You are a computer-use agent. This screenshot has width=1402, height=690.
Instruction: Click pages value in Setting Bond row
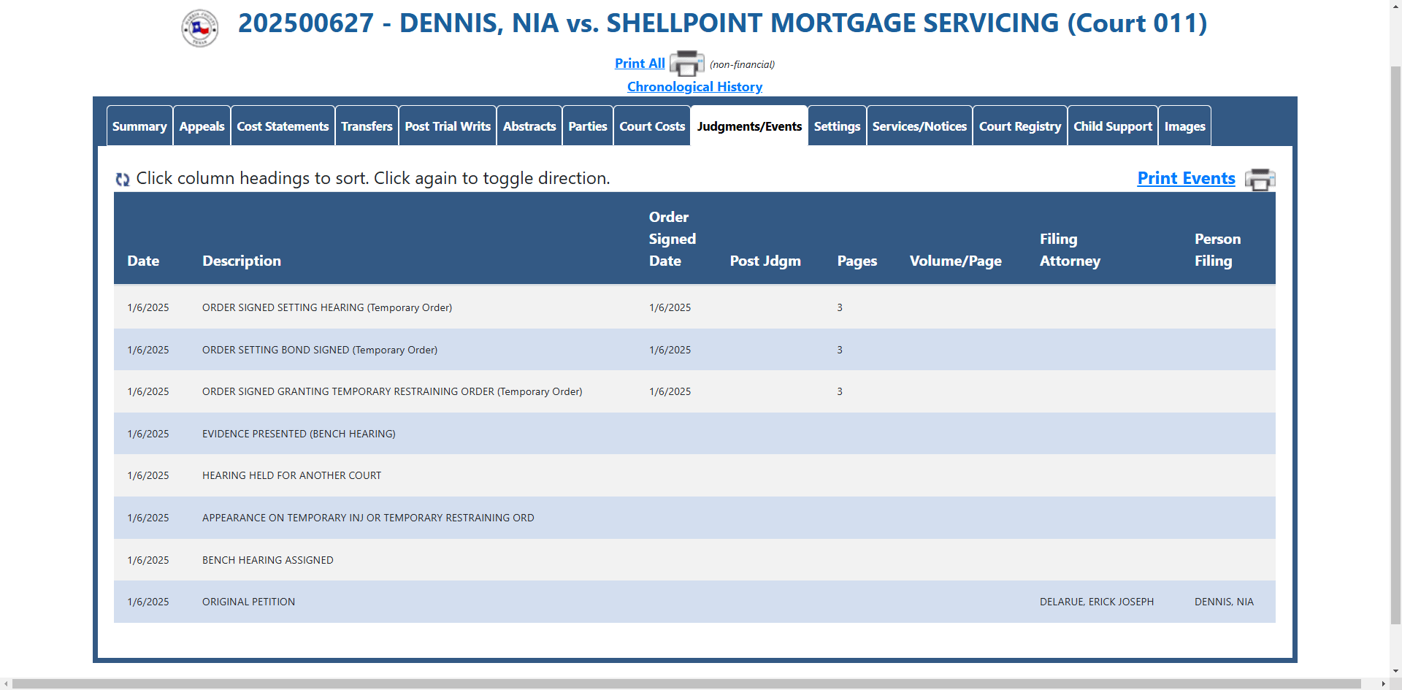pyautogui.click(x=840, y=350)
